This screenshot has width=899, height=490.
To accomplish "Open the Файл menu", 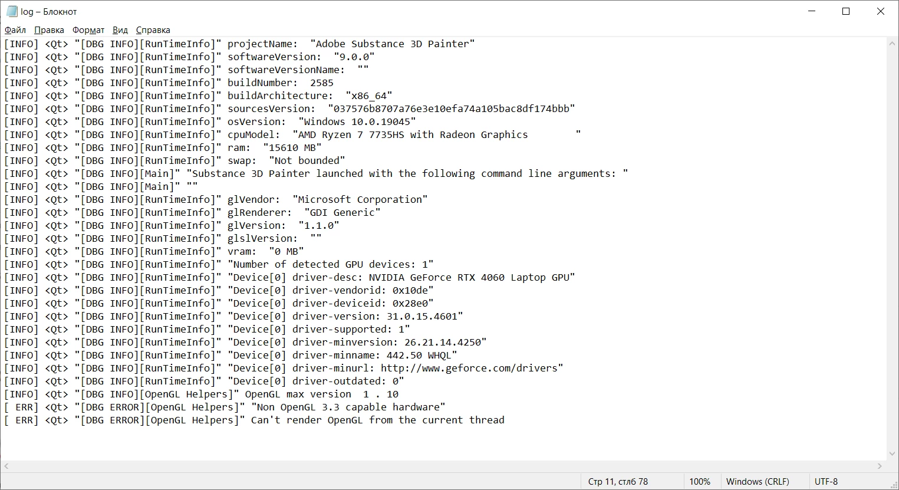I will [15, 30].
